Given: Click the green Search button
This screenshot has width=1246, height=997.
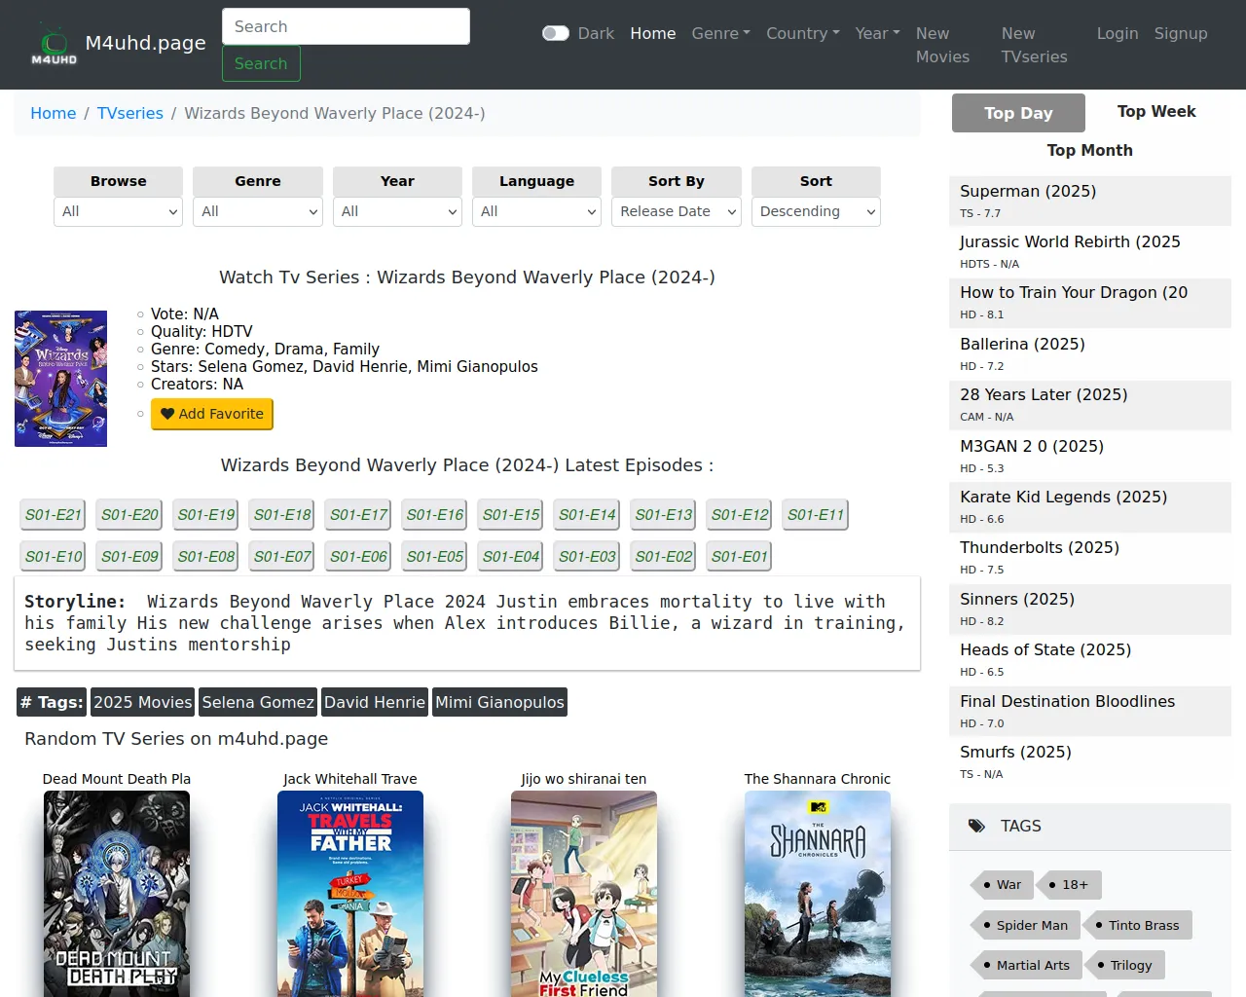Looking at the screenshot, I should click(261, 63).
